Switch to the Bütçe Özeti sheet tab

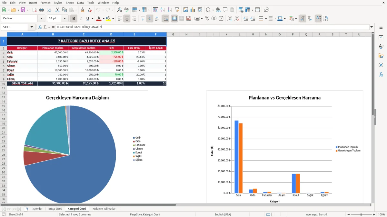tap(55, 209)
